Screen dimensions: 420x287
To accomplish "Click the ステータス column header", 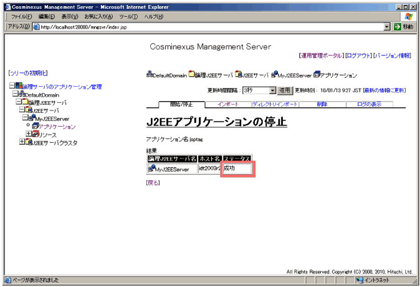I will click(237, 159).
